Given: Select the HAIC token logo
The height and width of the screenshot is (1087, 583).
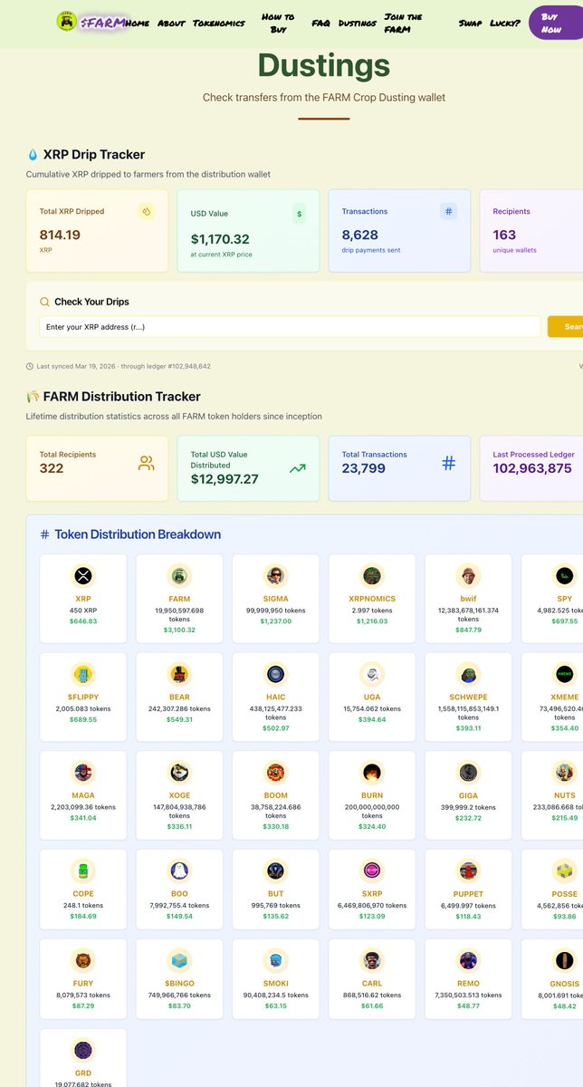Looking at the screenshot, I should click(x=275, y=674).
